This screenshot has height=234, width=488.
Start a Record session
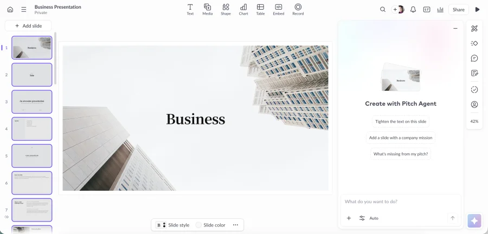coord(298,9)
